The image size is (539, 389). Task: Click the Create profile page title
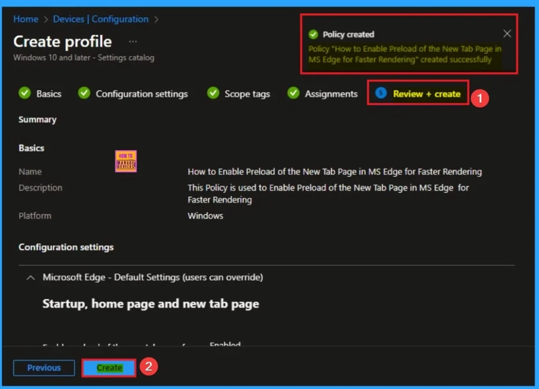pyautogui.click(x=63, y=42)
